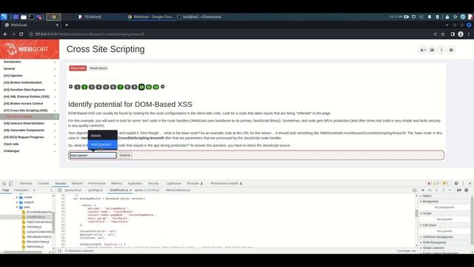This screenshot has height=267, width=474.
Task: Click the mail contact icon in header
Action: coord(451,50)
